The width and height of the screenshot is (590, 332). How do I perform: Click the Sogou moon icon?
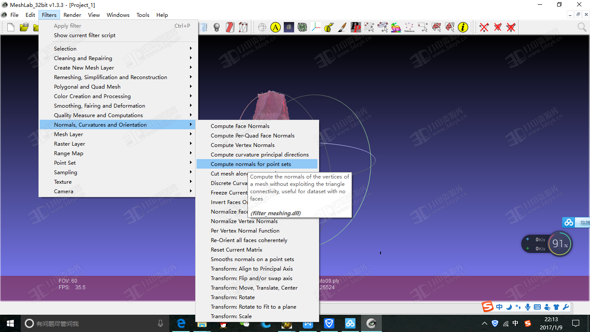pyautogui.click(x=509, y=307)
